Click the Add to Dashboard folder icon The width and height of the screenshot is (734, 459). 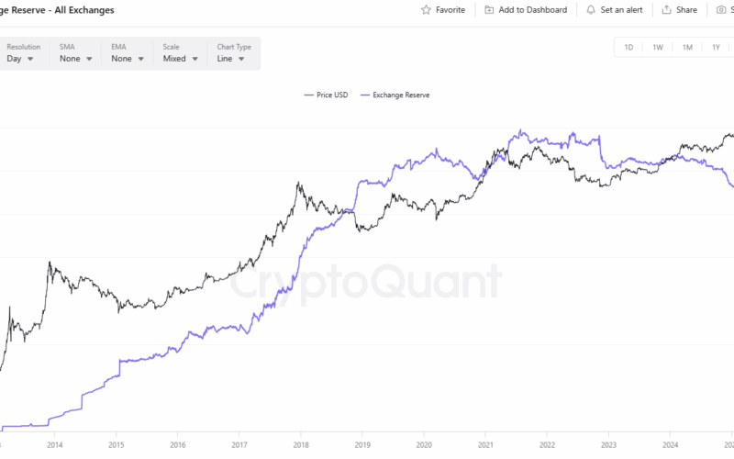(489, 10)
